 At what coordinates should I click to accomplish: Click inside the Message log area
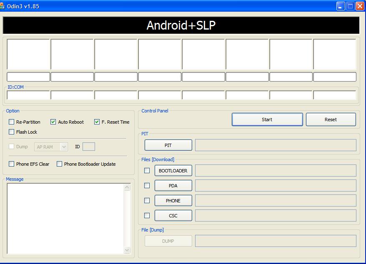click(x=65, y=219)
